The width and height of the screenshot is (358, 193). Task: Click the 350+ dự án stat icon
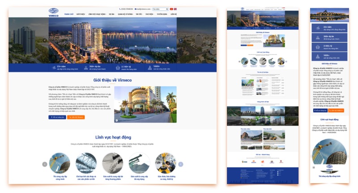point(86,68)
